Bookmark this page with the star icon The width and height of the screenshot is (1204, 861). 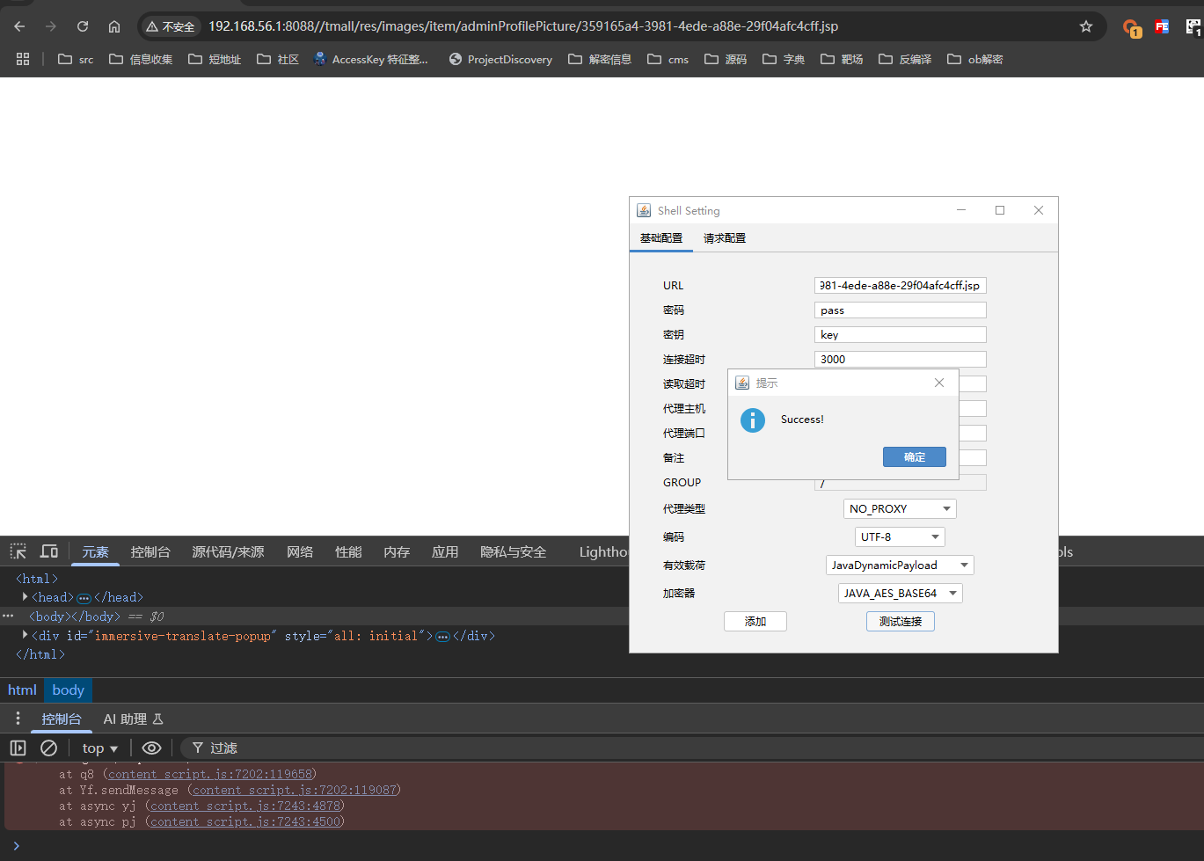tap(1086, 26)
